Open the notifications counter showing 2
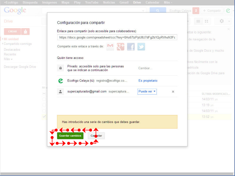Image resolution: width=235 pixels, height=176 pixels. (x=196, y=11)
